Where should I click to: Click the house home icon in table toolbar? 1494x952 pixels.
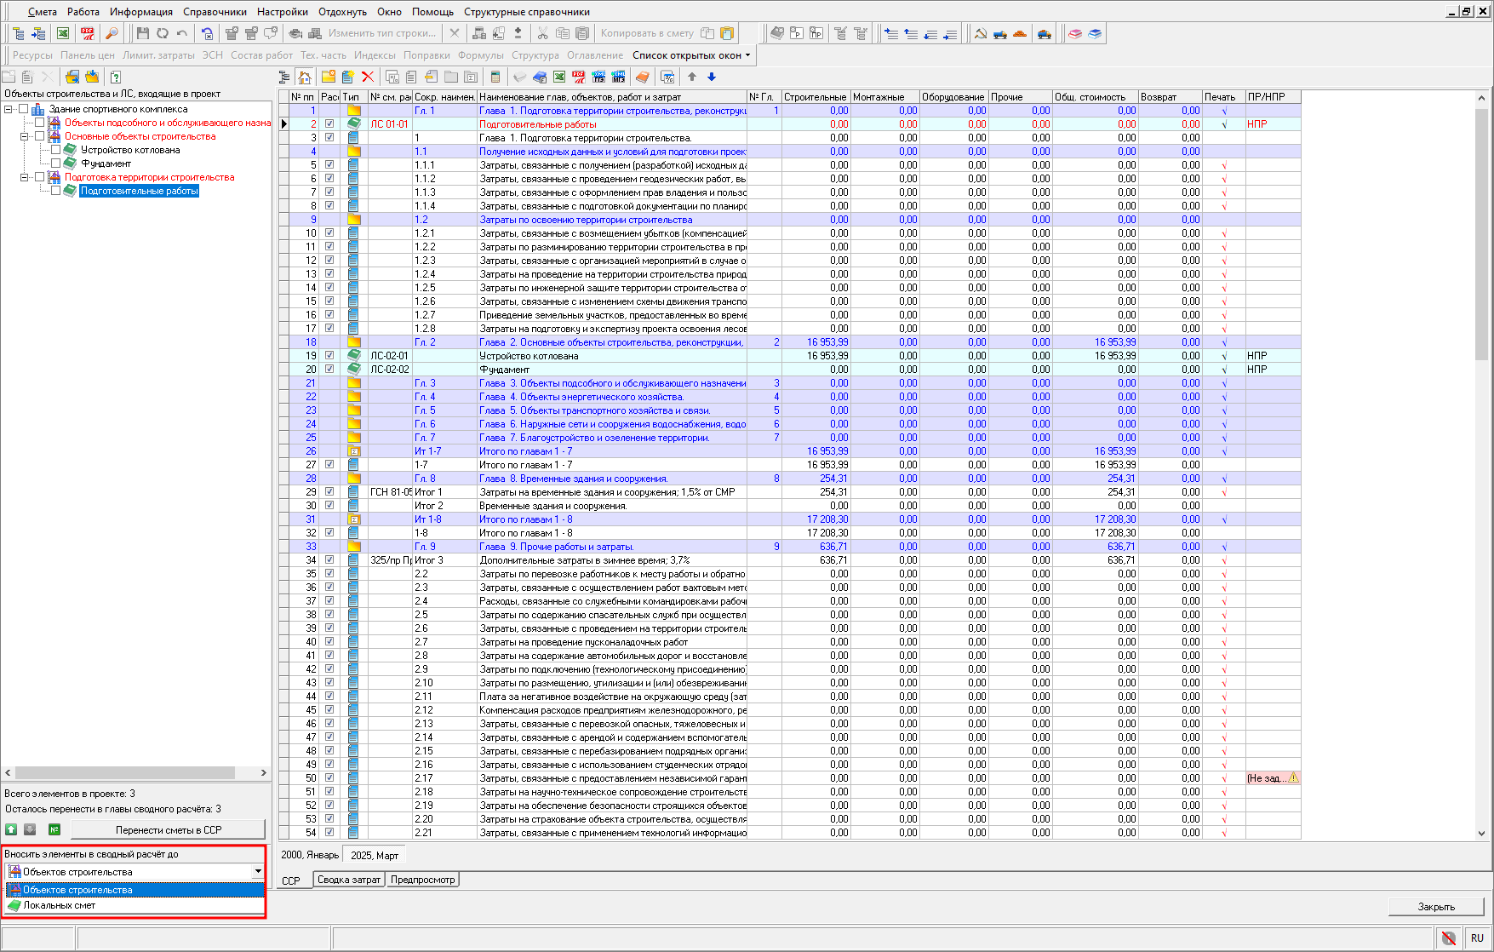(x=305, y=77)
